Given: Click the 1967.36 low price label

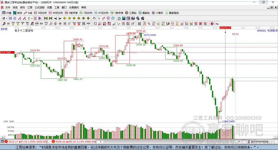Looking at the screenshot, I should 62,80.
